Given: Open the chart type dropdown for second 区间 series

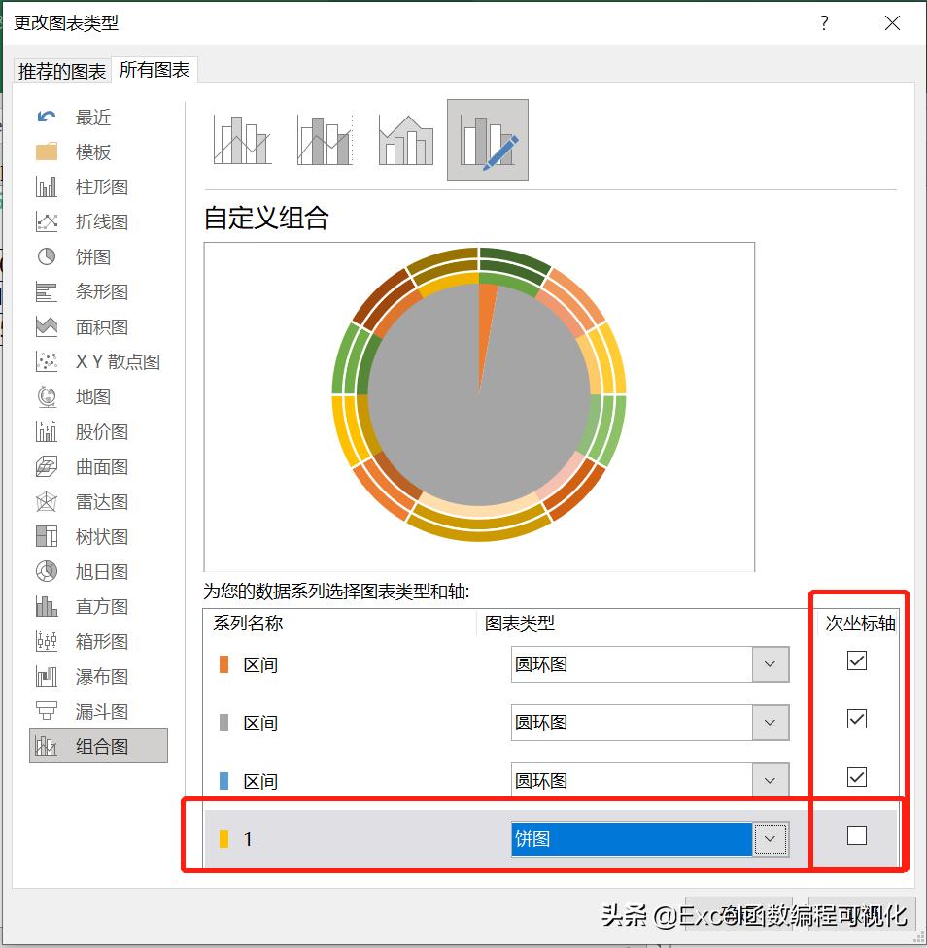Looking at the screenshot, I should click(771, 723).
